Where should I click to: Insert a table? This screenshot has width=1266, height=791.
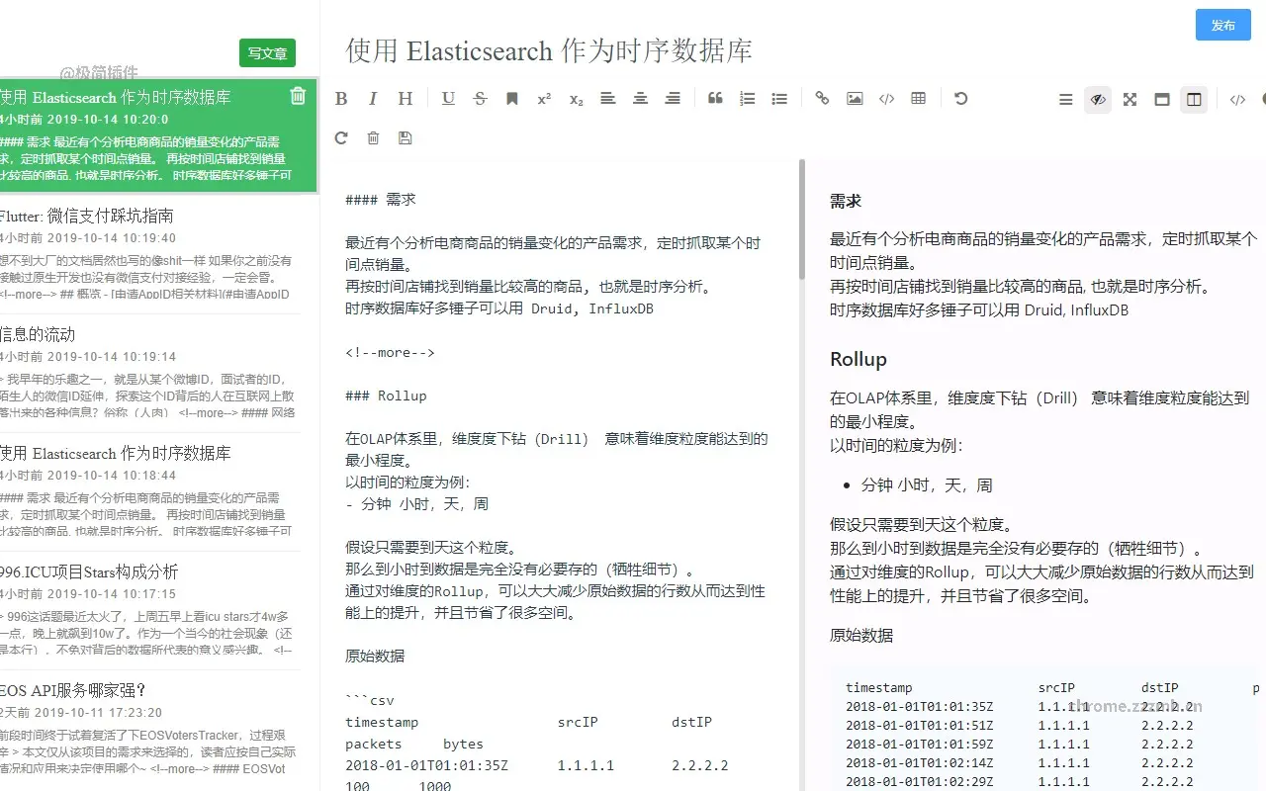pos(918,98)
